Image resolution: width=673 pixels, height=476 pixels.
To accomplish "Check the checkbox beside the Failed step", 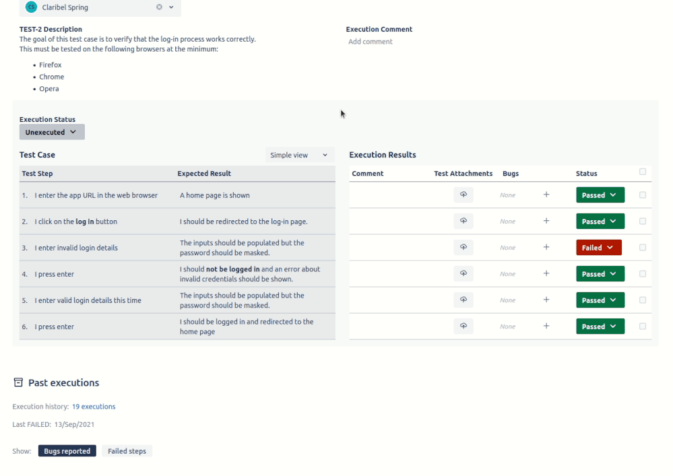I will coord(642,247).
